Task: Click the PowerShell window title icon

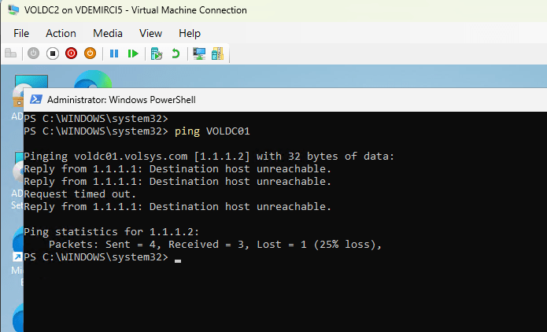Action: 36,100
